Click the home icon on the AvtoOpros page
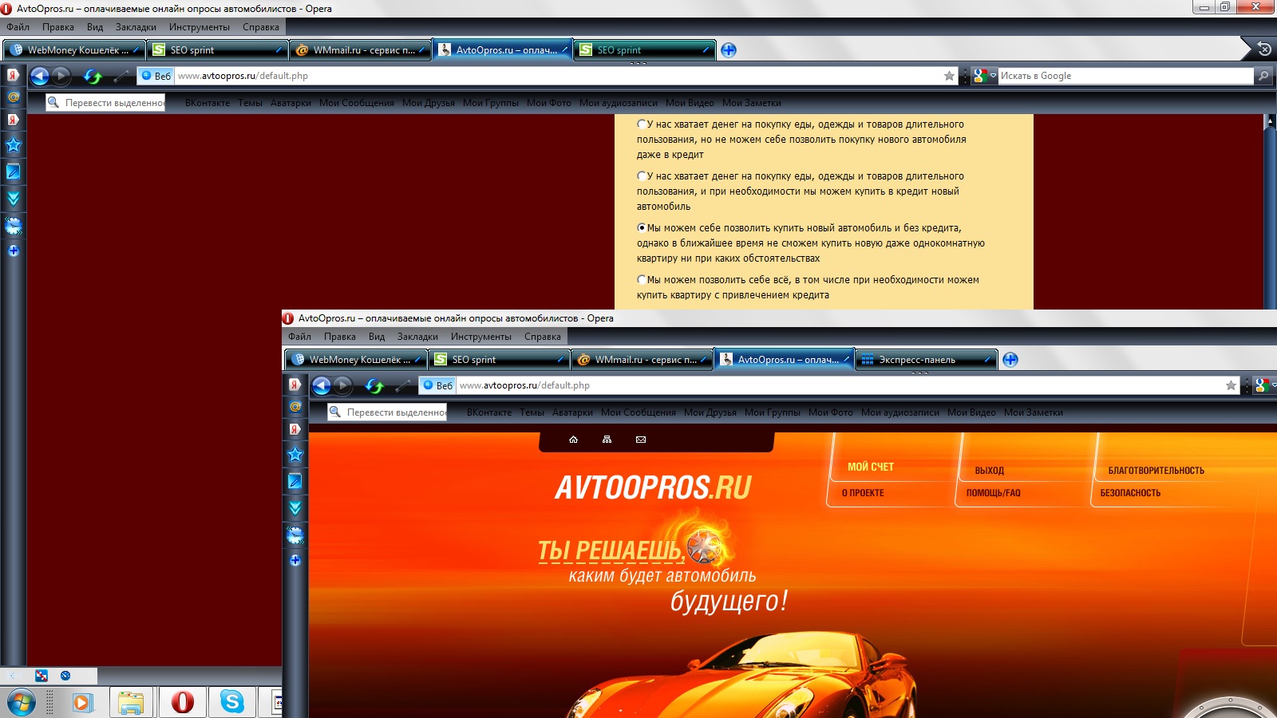The image size is (1277, 718). [x=573, y=440]
